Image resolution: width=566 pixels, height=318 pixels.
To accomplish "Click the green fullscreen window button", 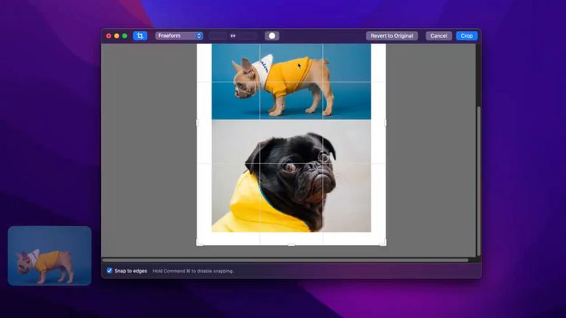I will [x=125, y=35].
